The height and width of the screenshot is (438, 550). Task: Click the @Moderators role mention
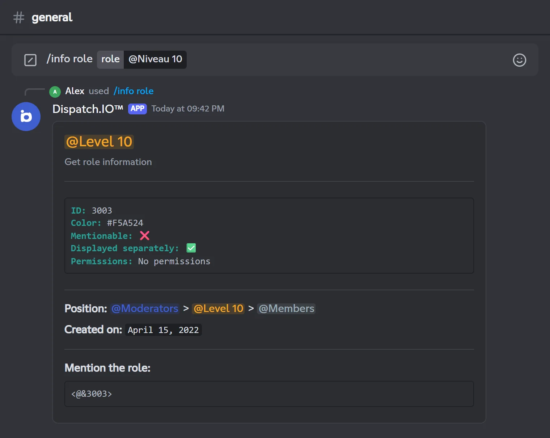point(145,308)
